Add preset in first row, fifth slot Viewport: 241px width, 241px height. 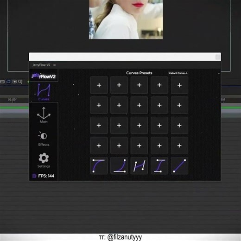[x=179, y=85]
